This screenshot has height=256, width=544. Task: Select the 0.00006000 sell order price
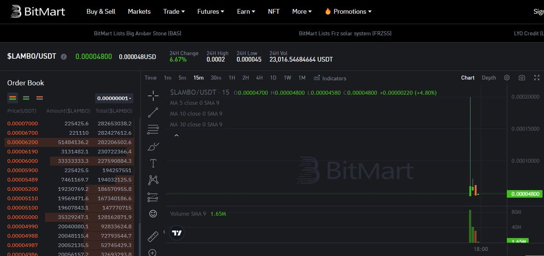coord(23,161)
